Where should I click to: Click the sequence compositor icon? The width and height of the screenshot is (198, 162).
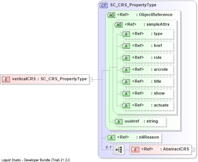pyautogui.click(x=119, y=150)
